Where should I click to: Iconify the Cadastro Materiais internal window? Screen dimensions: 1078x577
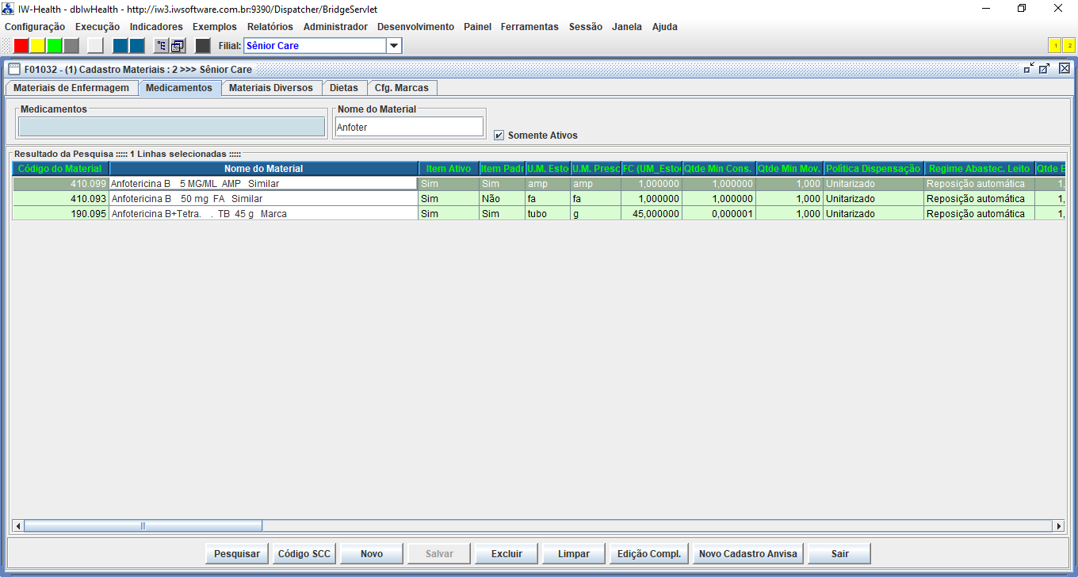point(1029,69)
